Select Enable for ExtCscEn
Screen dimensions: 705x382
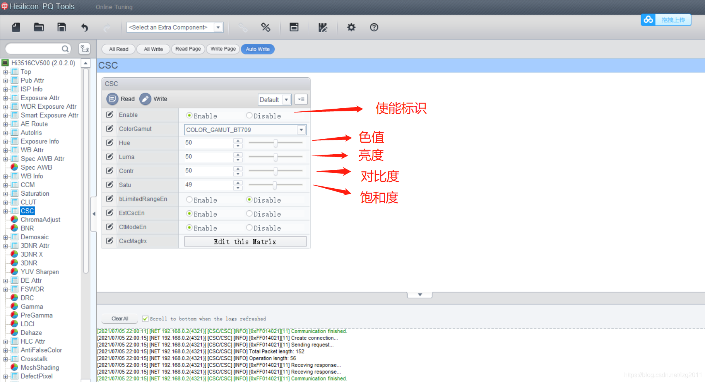189,213
